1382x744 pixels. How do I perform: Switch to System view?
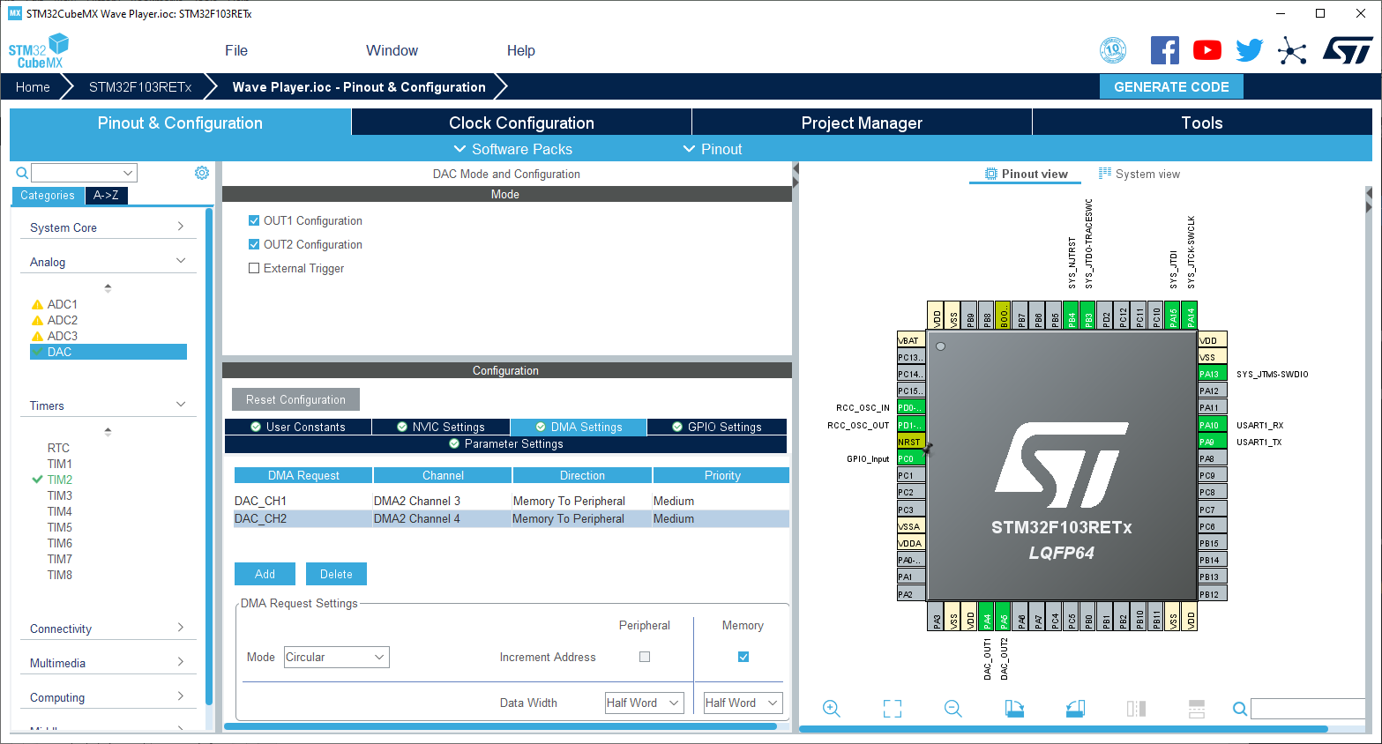pyautogui.click(x=1139, y=174)
